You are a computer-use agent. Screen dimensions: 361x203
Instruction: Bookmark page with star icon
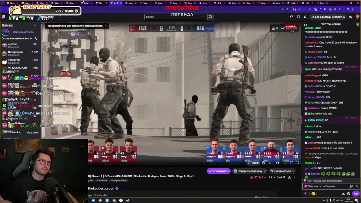[287, 9]
